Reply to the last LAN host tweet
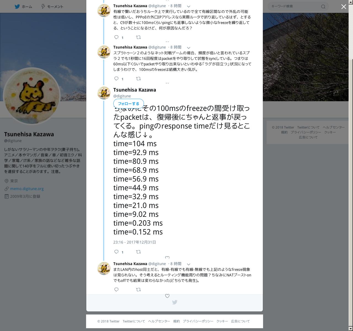This screenshot has height=331, width=353. (x=116, y=290)
